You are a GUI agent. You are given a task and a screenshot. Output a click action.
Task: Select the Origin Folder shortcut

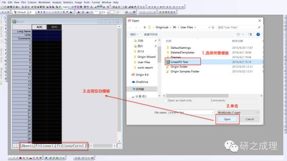(179, 67)
